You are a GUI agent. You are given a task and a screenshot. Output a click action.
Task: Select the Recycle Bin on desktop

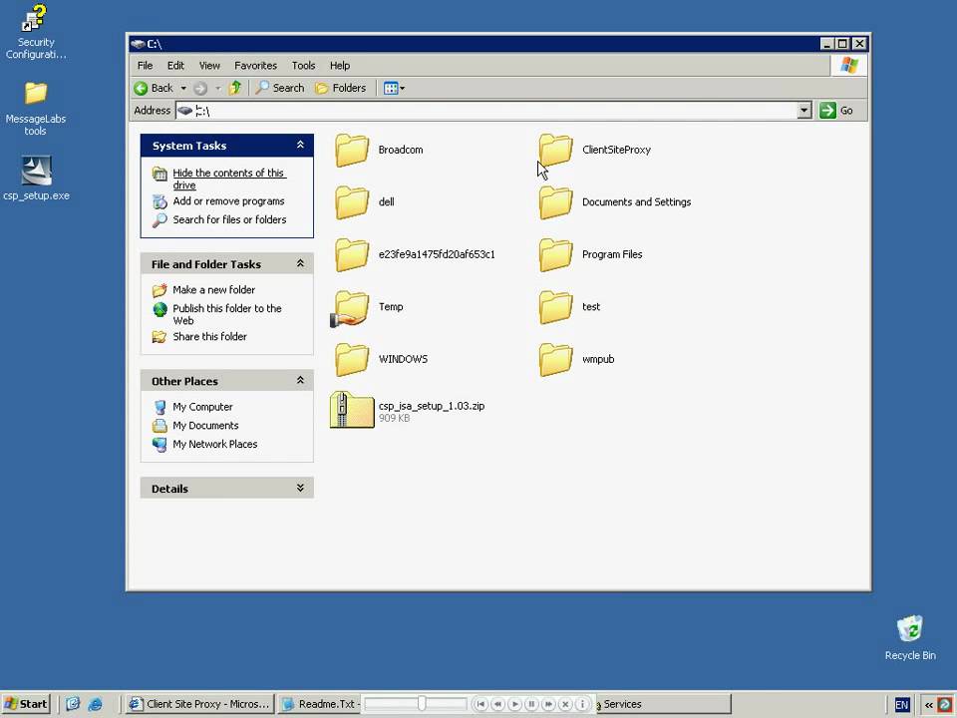click(x=909, y=630)
